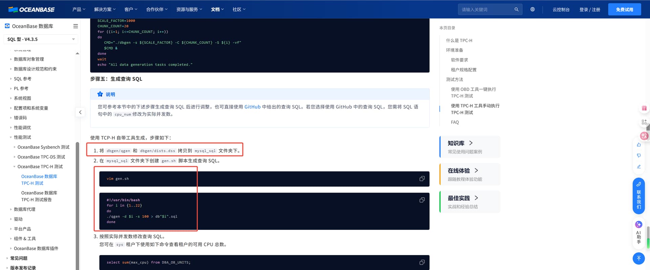Click OceanBase database icon in sidebar title

tap(7, 26)
